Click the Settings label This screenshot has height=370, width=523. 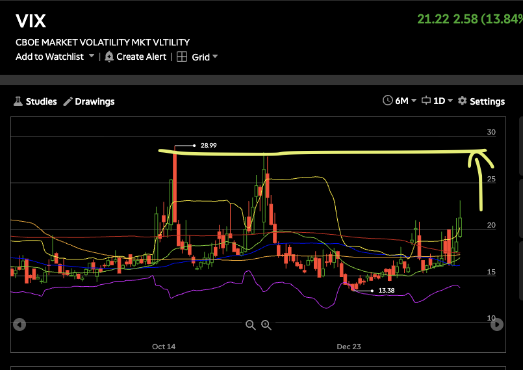click(x=487, y=101)
